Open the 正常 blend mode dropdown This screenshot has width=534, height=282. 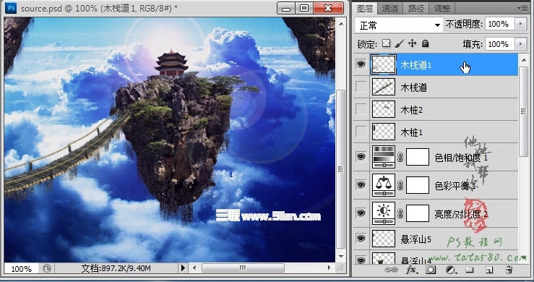(399, 25)
